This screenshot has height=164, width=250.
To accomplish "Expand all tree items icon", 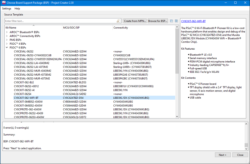I will point(176,21).
